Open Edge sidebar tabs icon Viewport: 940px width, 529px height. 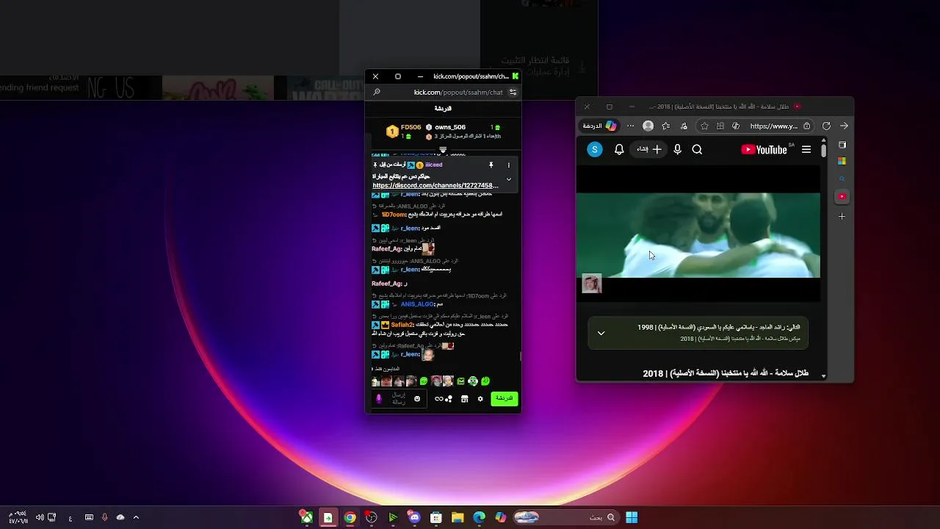point(842,145)
